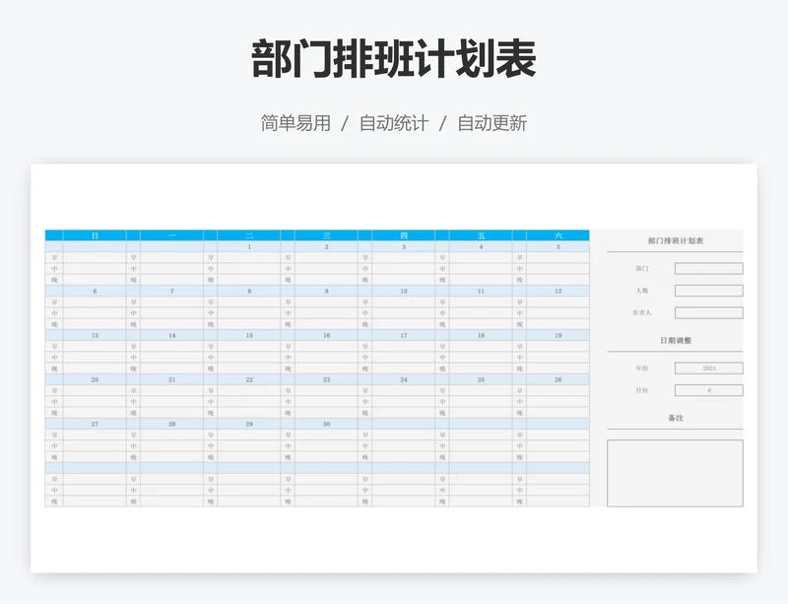Select the date cell 23

[327, 379]
